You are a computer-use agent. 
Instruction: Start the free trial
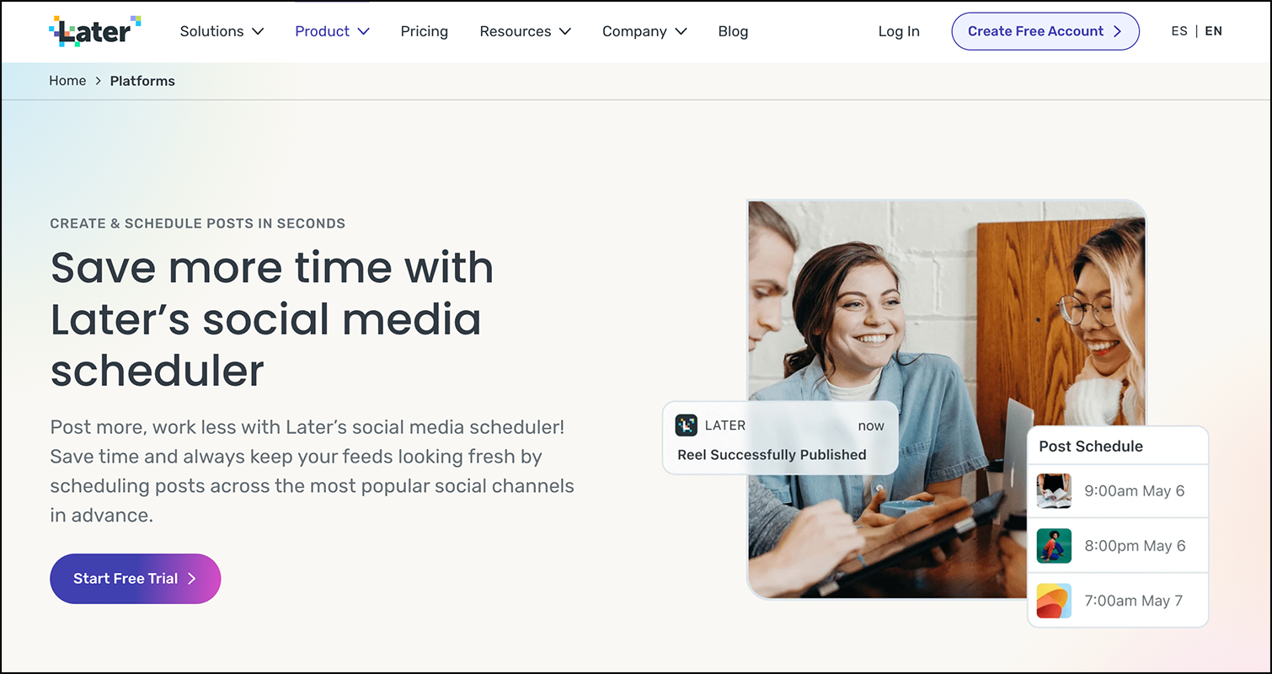tap(136, 579)
